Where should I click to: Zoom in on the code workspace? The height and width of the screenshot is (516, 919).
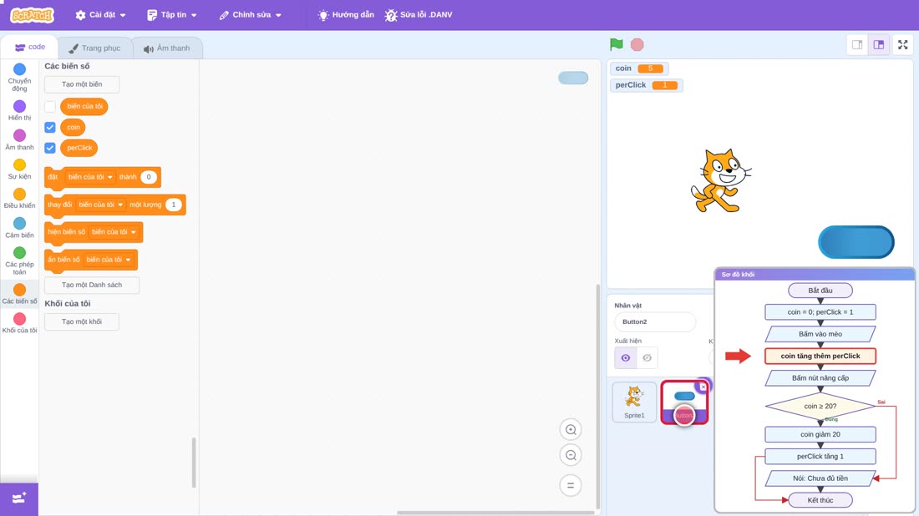571,429
